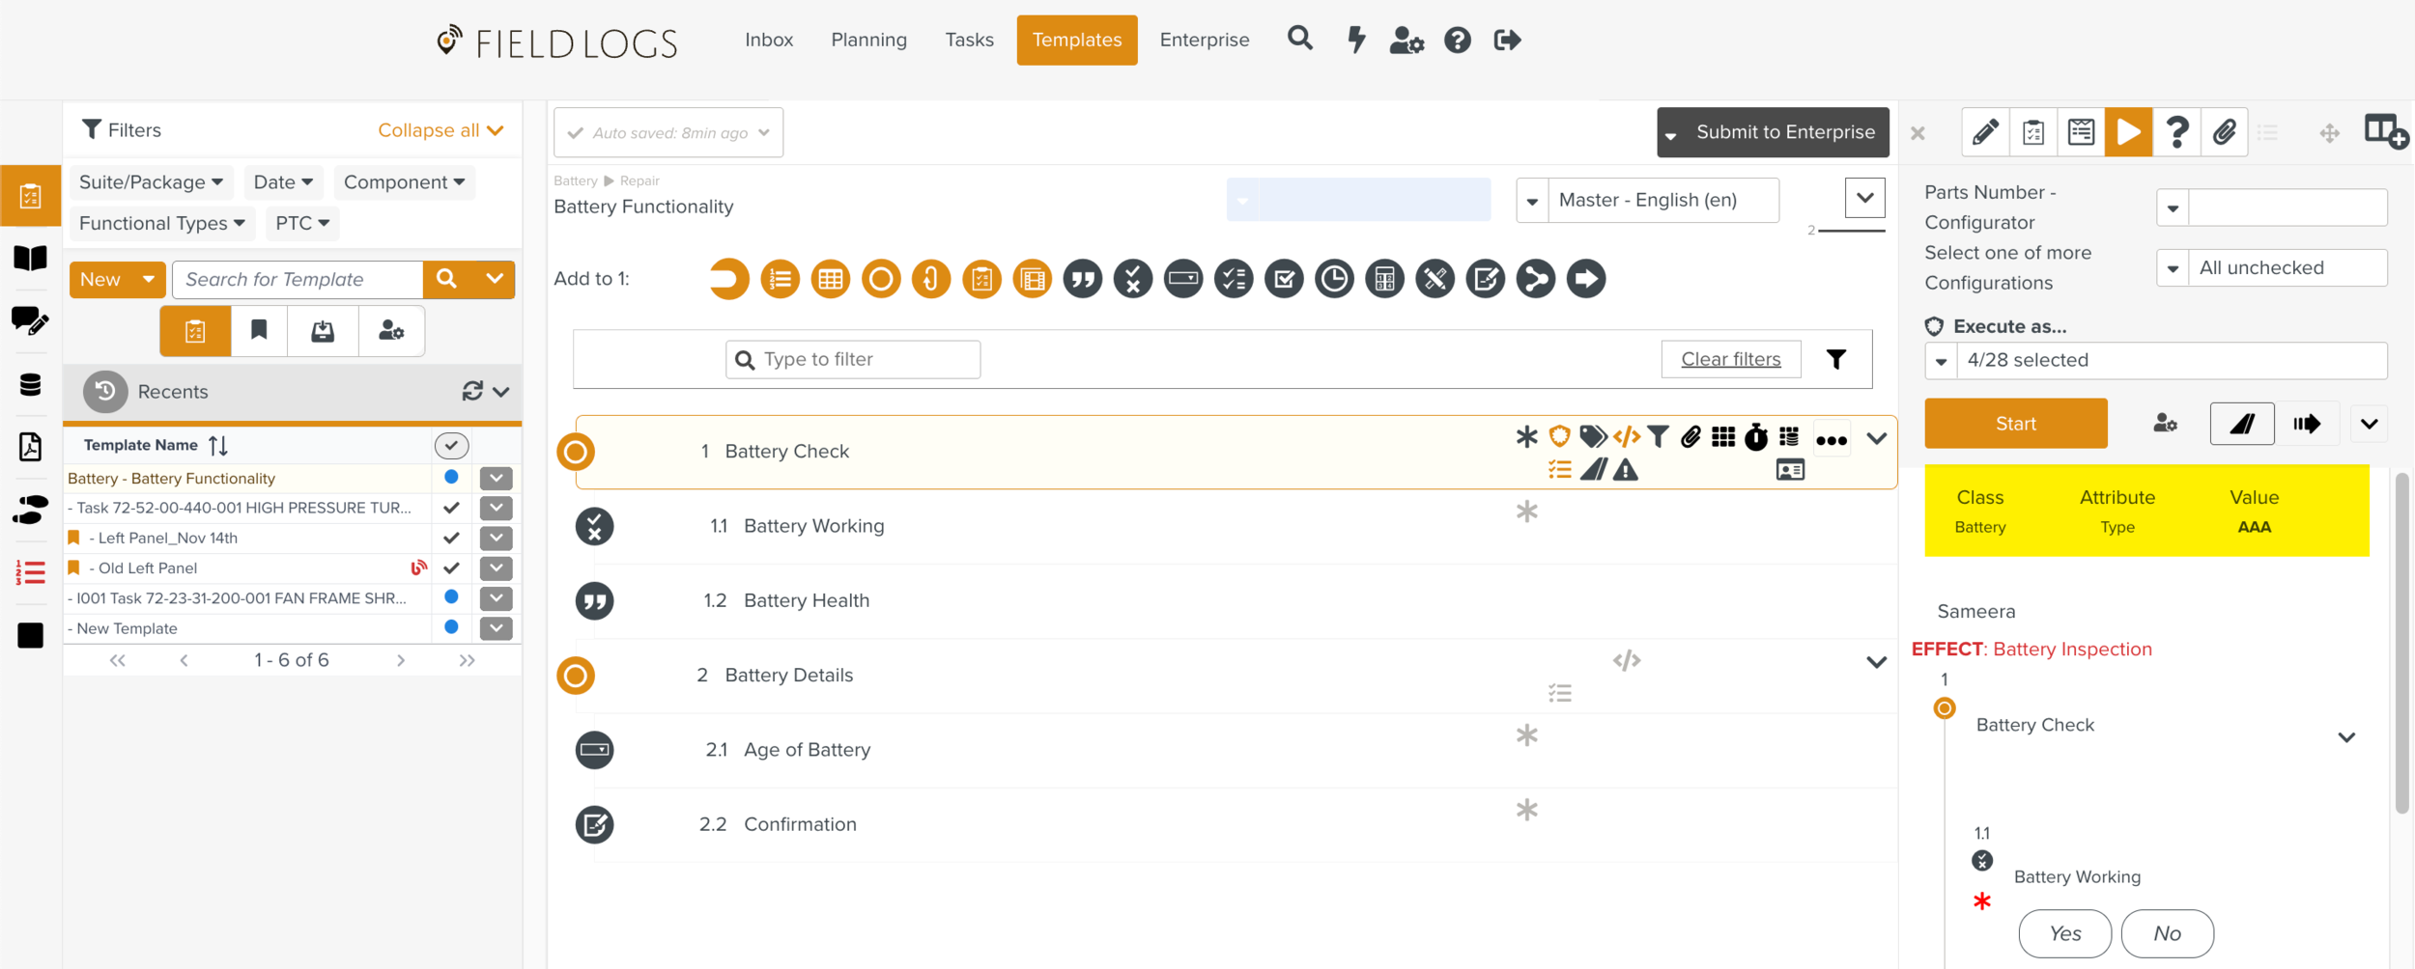This screenshot has width=2415, height=969.
Task: Click the comment editing icon in sidebar
Action: coord(30,321)
